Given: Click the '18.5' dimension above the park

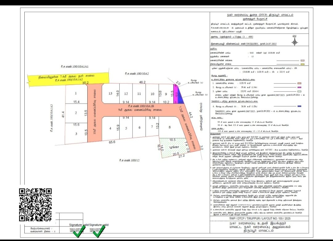Looking at the screenshot, I should click(x=172, y=140).
